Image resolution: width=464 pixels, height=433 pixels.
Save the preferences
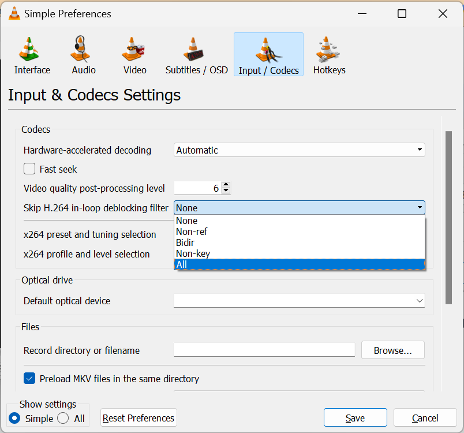355,418
